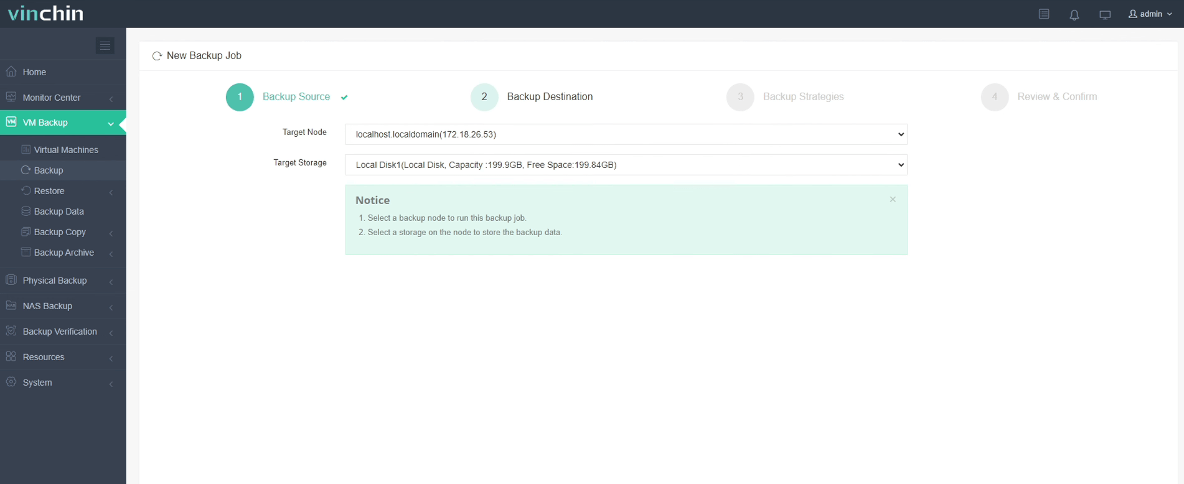This screenshot has width=1184, height=484.
Task: Open the task list icon in header
Action: (x=1044, y=14)
